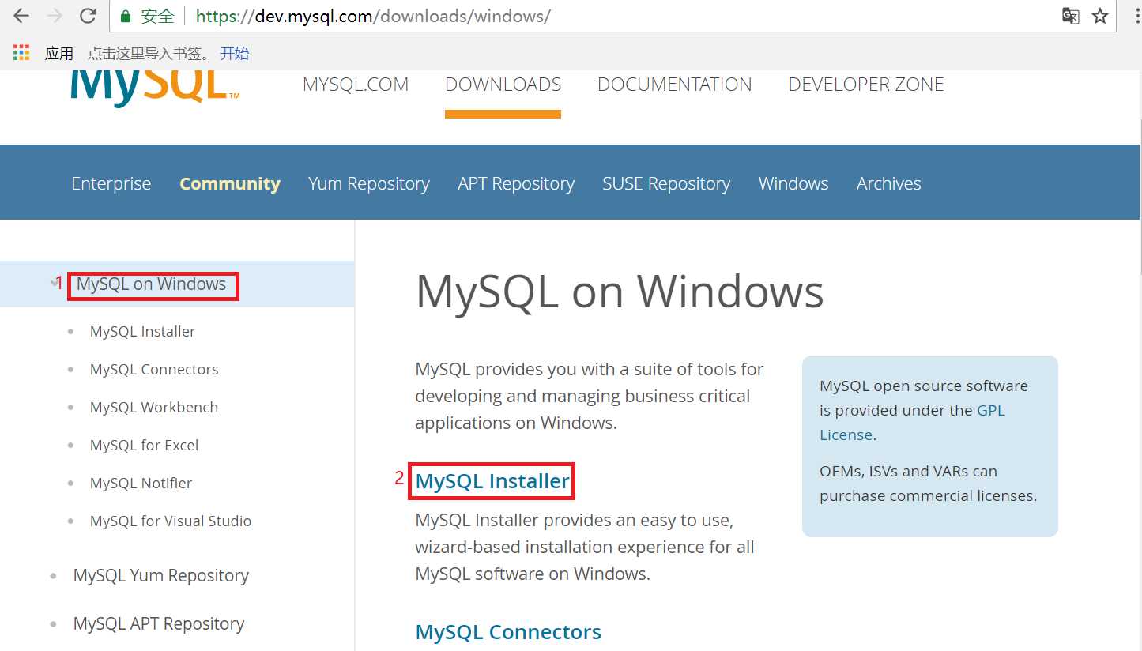Open MySQL APT Repository in sidebar
This screenshot has height=651, width=1142.
point(159,624)
